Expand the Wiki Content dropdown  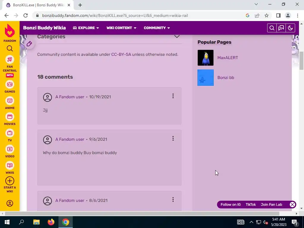click(121, 28)
